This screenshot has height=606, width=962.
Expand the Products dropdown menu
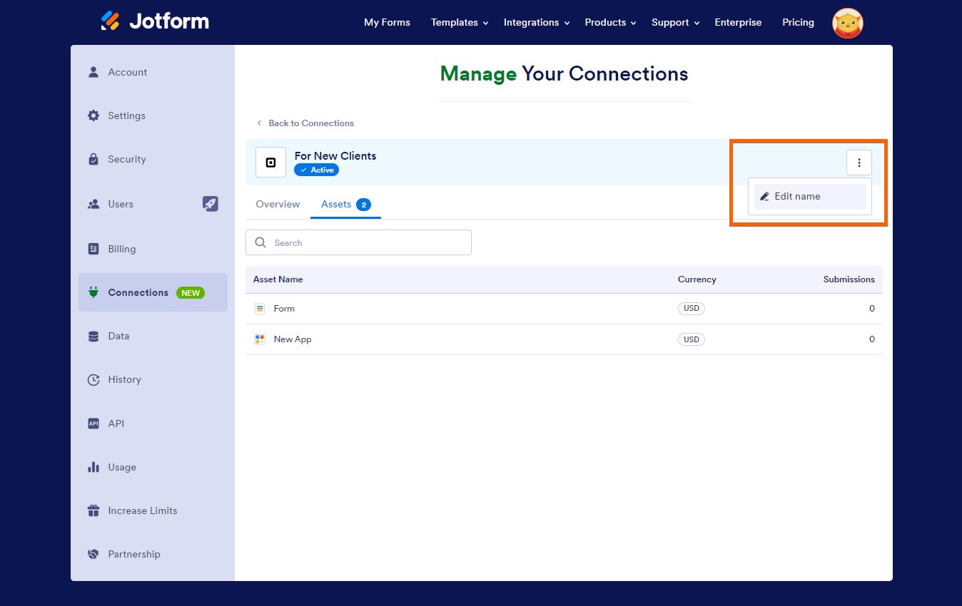(x=610, y=23)
